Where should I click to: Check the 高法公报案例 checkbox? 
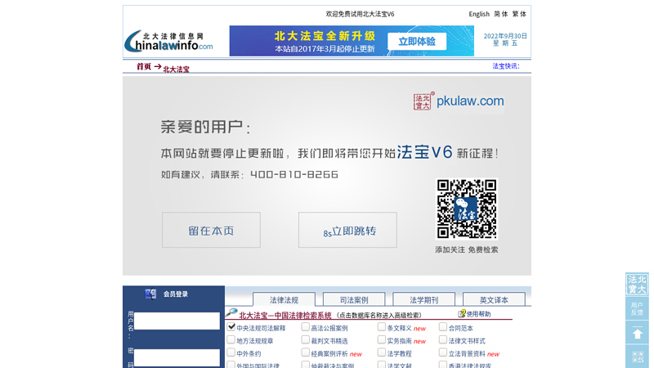(x=305, y=327)
